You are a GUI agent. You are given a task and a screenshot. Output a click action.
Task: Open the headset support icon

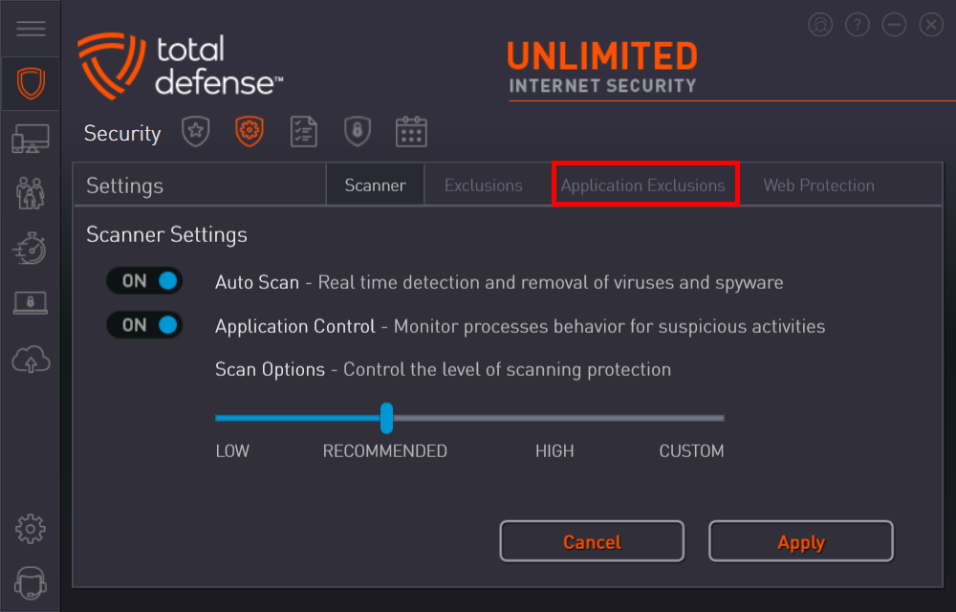pos(31,582)
